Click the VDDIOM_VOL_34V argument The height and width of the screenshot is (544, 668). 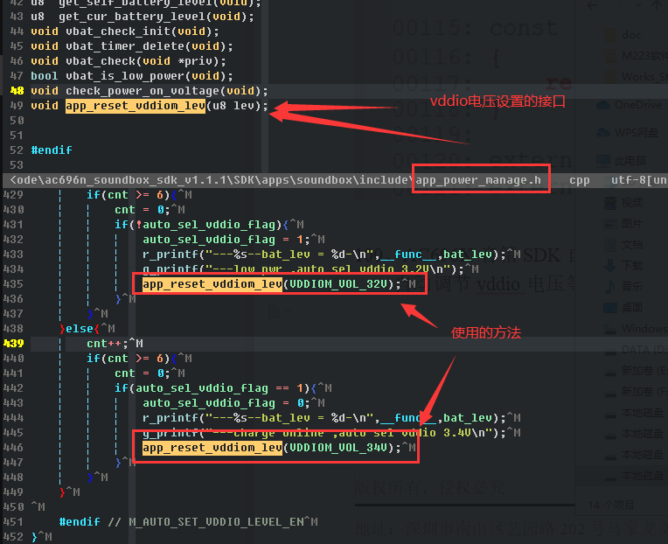[338, 447]
